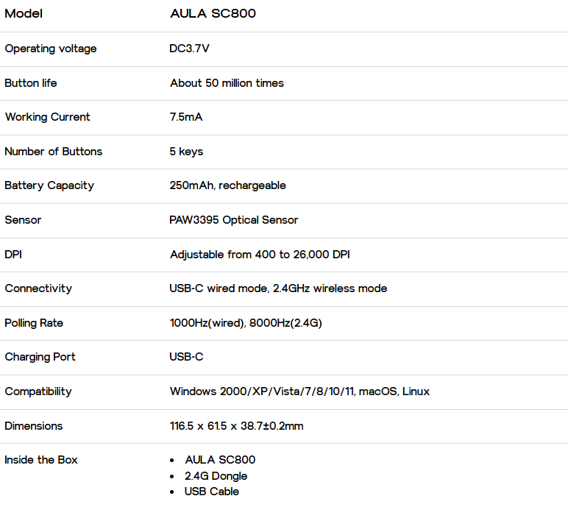Click the Button life row label
Image resolution: width=568 pixels, height=507 pixels.
coord(31,83)
